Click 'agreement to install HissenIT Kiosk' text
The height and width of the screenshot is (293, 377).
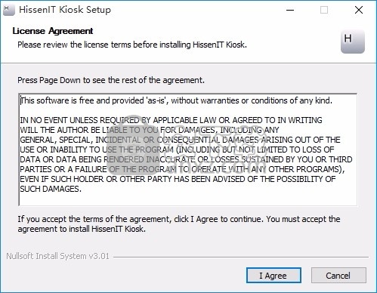click(82, 229)
